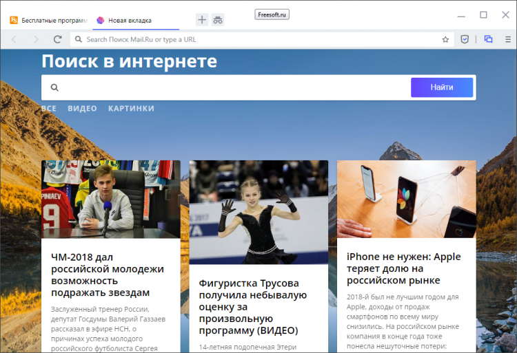Click the blue windows icon in toolbar
The image size is (517, 353).
[488, 40]
